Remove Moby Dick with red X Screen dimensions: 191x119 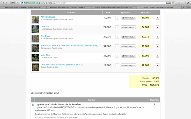pos(158,56)
